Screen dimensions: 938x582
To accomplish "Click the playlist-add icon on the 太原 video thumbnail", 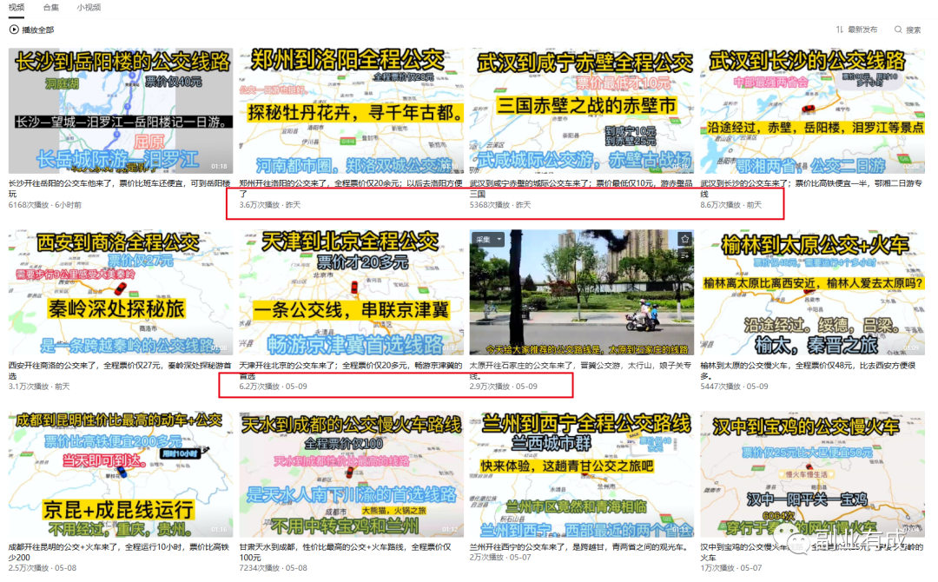I will [685, 255].
